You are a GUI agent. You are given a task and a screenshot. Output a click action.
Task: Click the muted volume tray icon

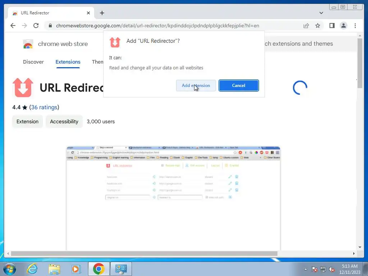[332, 269]
